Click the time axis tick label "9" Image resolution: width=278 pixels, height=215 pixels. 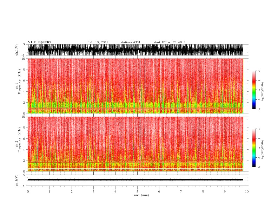click(x=225, y=191)
